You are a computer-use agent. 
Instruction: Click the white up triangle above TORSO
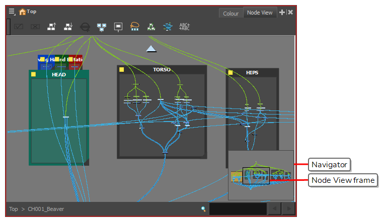151,49
